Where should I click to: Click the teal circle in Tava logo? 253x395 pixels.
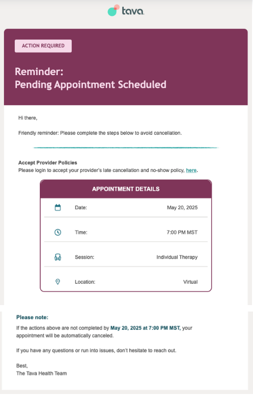112,12
